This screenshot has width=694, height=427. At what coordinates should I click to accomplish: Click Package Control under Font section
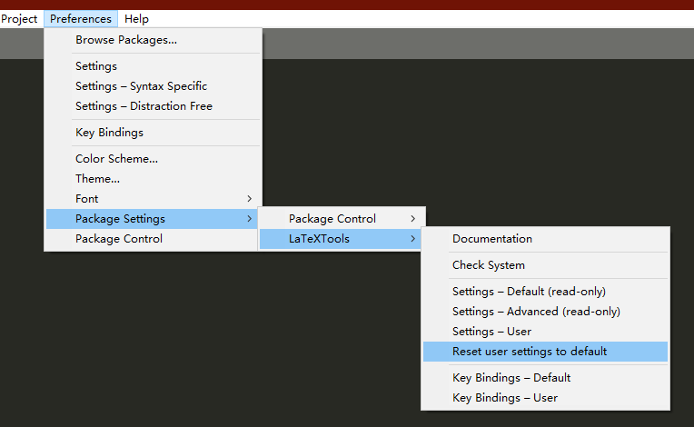point(119,239)
